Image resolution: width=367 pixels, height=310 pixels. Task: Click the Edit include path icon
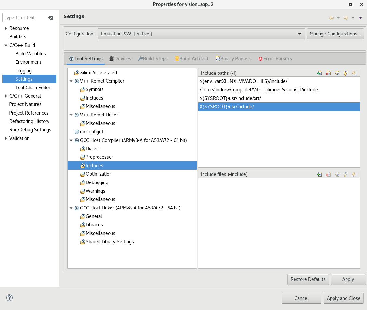[x=337, y=73]
